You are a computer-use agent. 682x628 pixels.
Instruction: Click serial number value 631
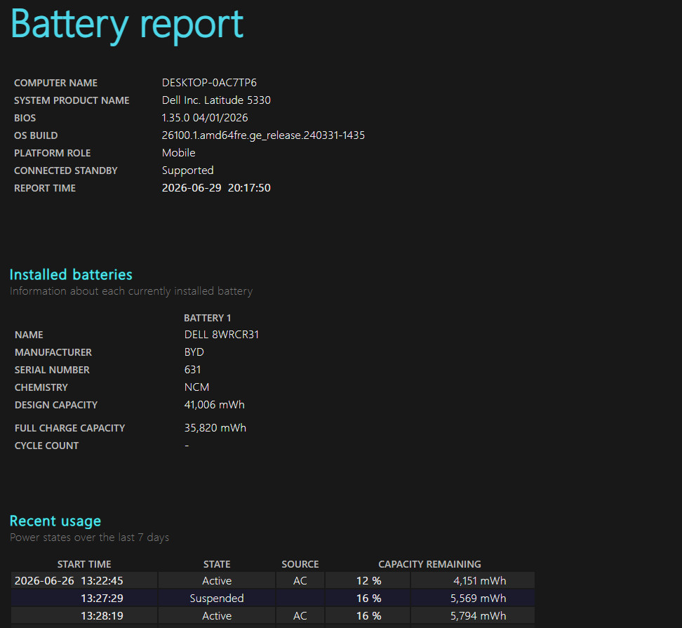(x=192, y=370)
